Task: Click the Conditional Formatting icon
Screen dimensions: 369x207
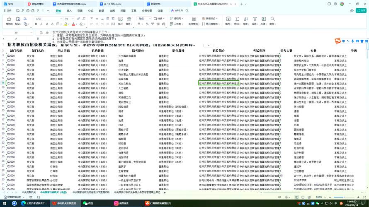Action: pos(194,19)
